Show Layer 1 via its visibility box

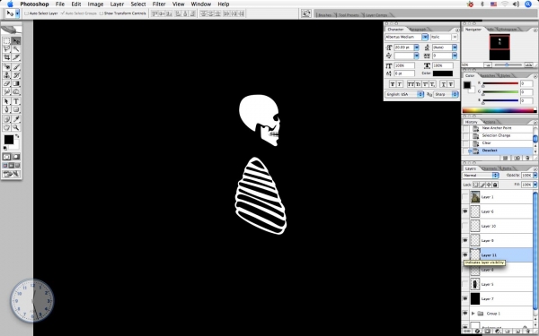click(465, 197)
